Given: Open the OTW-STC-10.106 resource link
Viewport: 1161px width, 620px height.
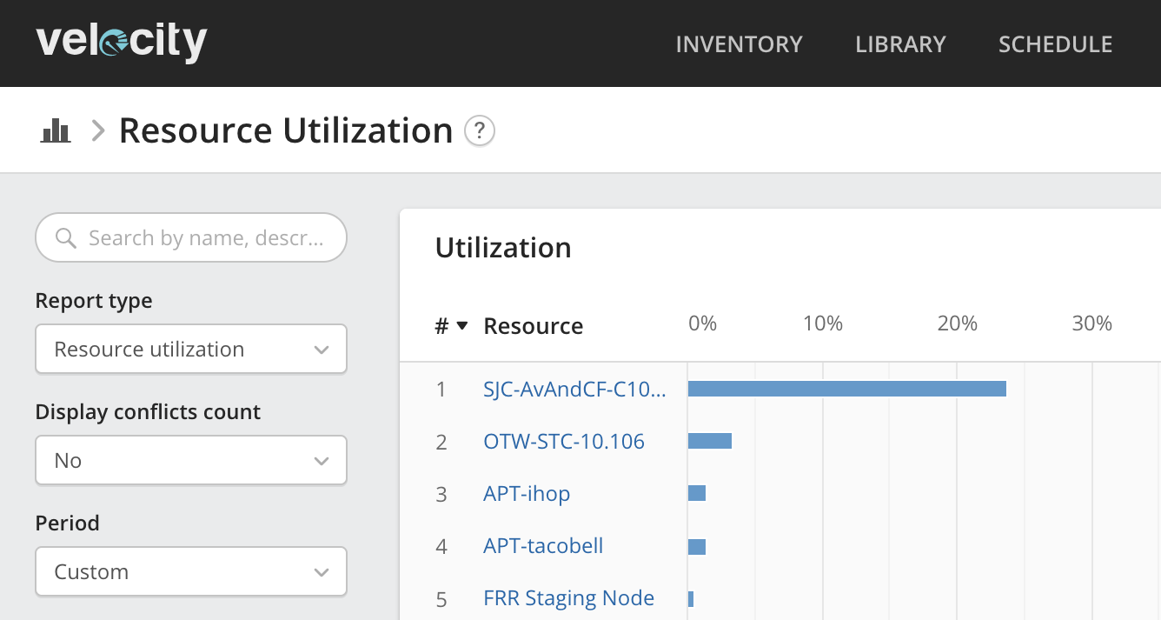Looking at the screenshot, I should pyautogui.click(x=564, y=442).
